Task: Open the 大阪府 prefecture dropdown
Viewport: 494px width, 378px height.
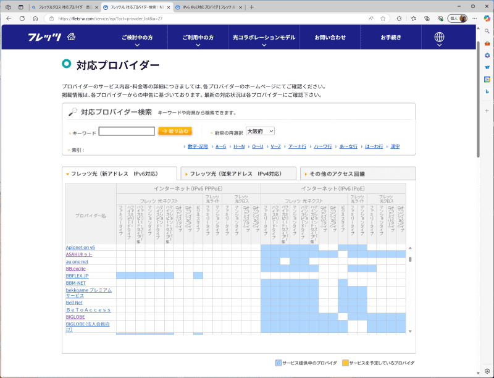Action: coord(260,131)
